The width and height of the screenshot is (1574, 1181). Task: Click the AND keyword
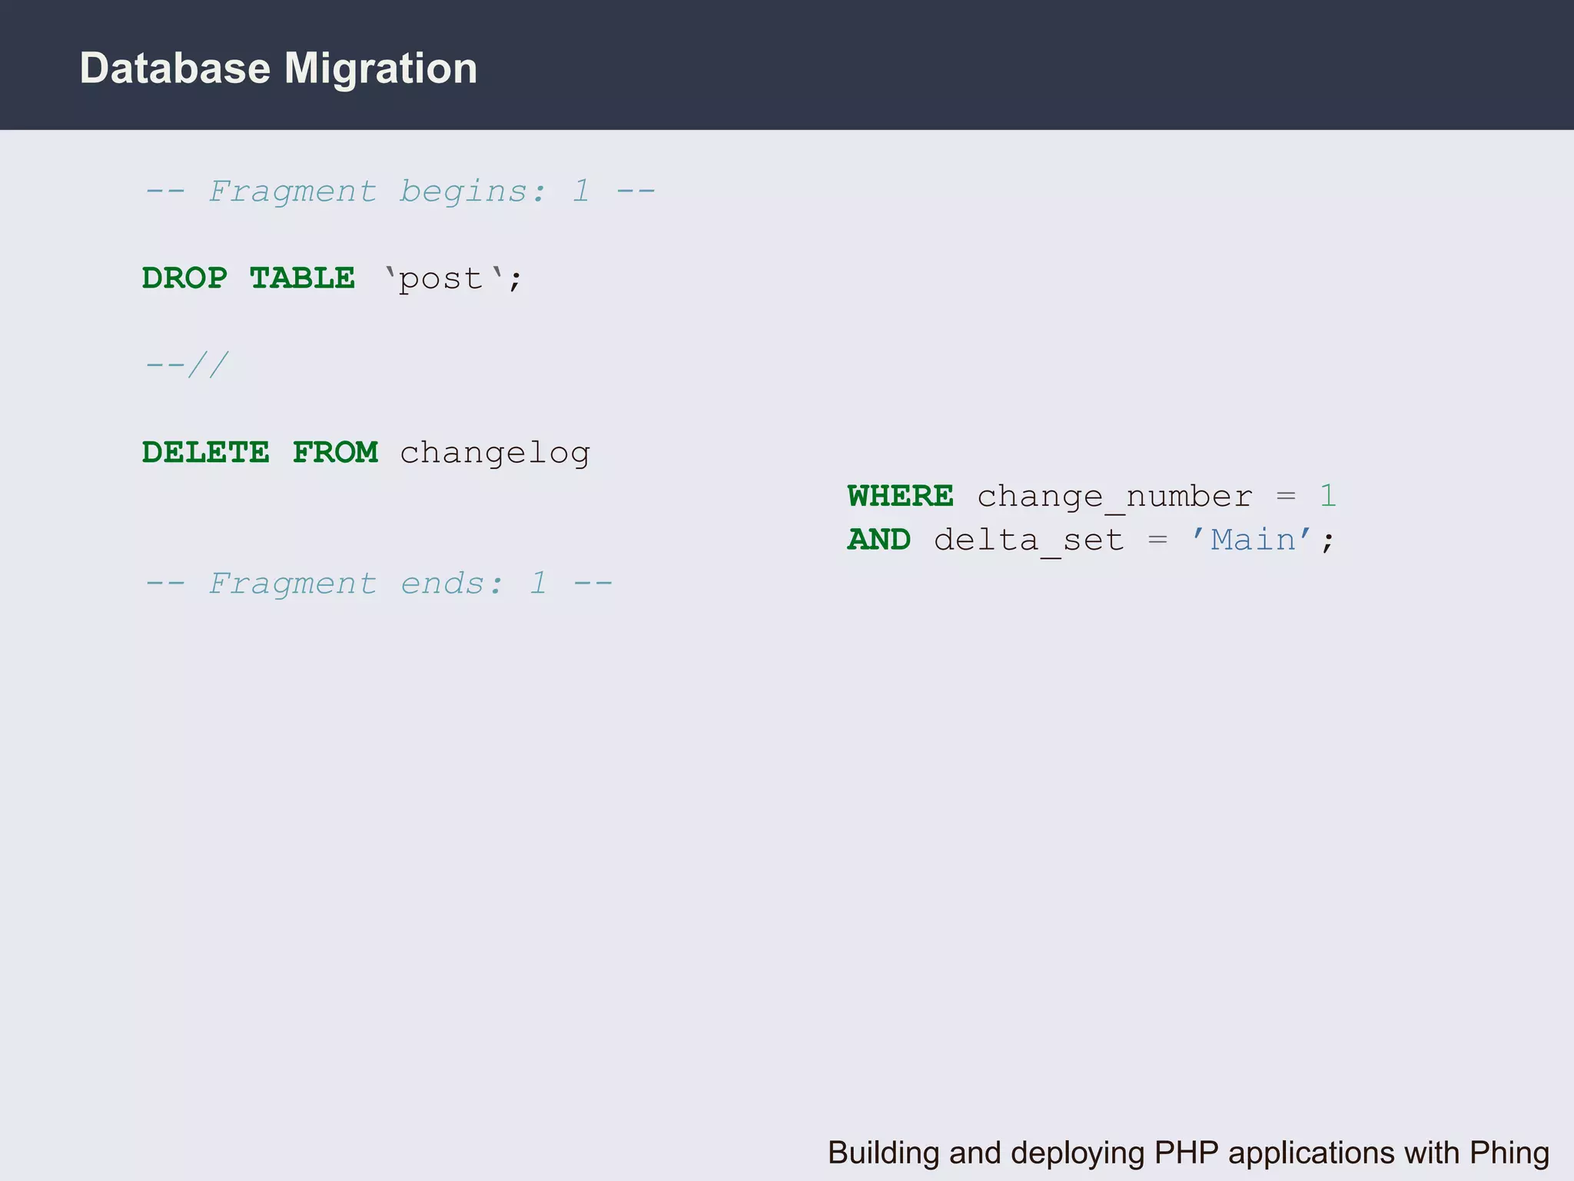tap(879, 541)
